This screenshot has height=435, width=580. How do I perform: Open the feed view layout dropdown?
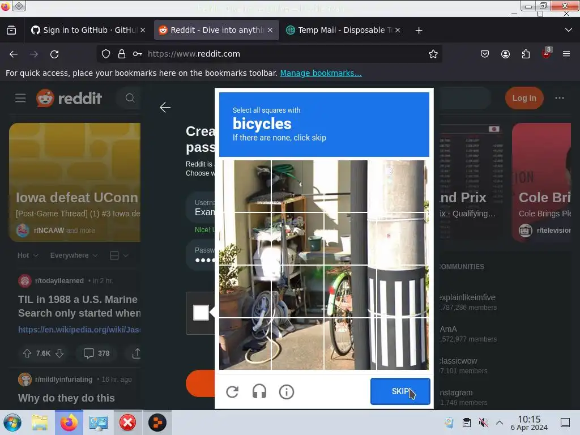point(119,255)
